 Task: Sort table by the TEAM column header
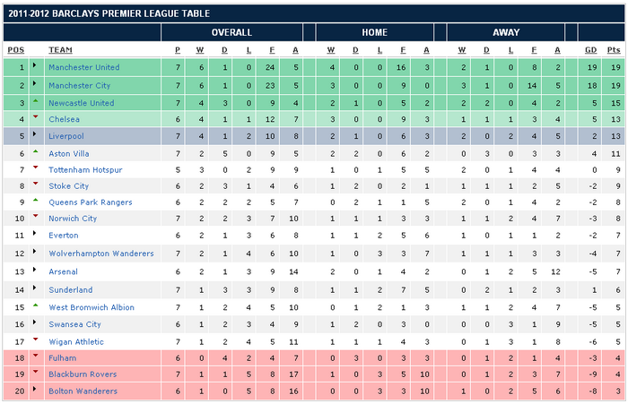coord(61,49)
